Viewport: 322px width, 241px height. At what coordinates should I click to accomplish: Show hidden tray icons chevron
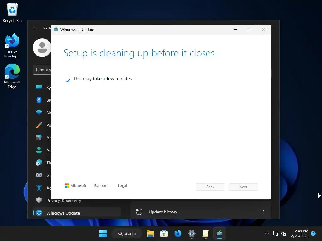click(x=267, y=233)
